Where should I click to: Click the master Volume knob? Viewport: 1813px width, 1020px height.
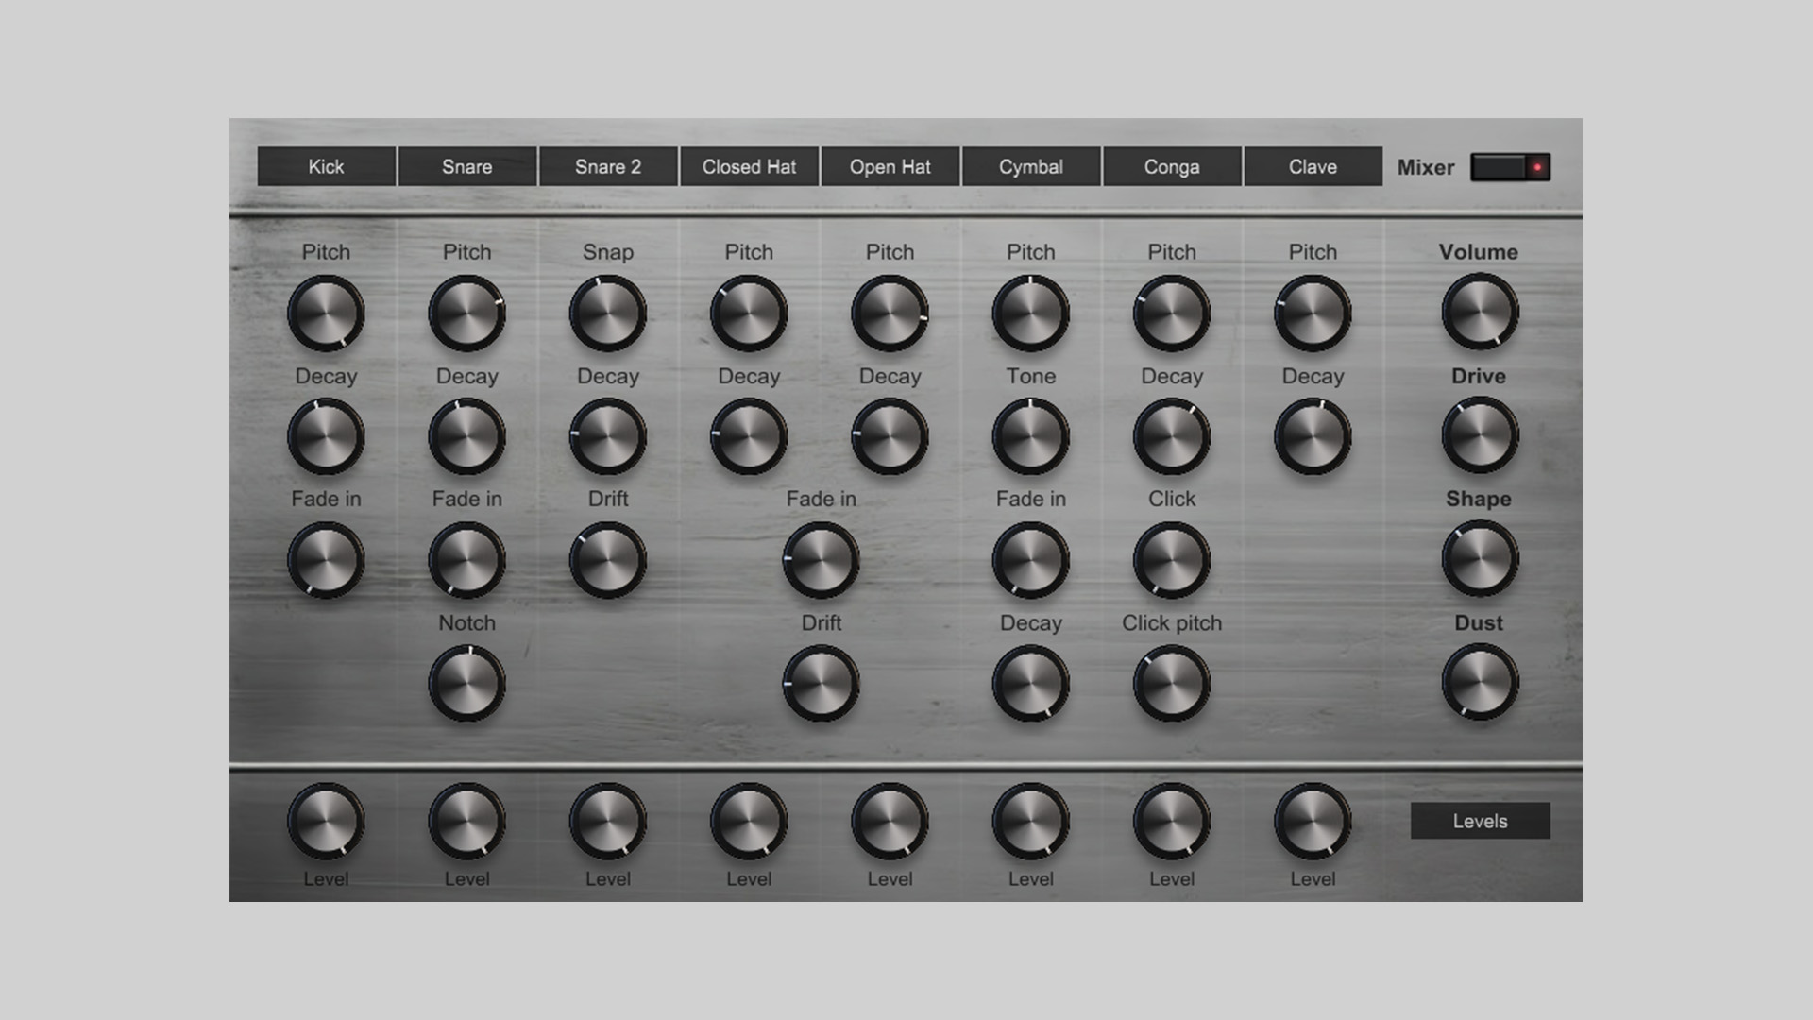[1479, 312]
